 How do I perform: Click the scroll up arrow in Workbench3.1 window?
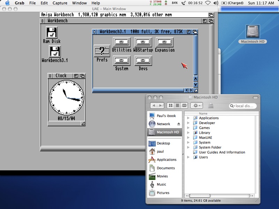click(195, 79)
